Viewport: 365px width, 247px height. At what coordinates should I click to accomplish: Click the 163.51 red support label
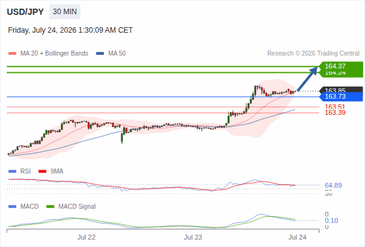point(335,107)
